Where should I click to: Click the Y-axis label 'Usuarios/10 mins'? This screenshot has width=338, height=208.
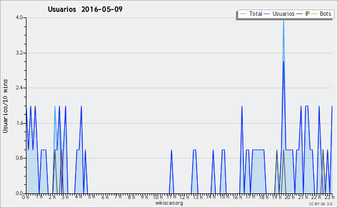[x=5, y=106]
